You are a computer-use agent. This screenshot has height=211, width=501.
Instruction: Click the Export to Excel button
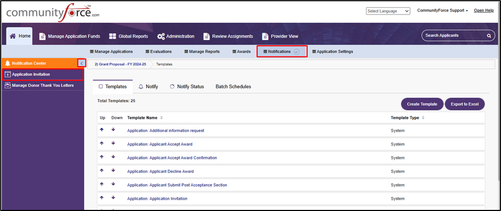tap(464, 104)
